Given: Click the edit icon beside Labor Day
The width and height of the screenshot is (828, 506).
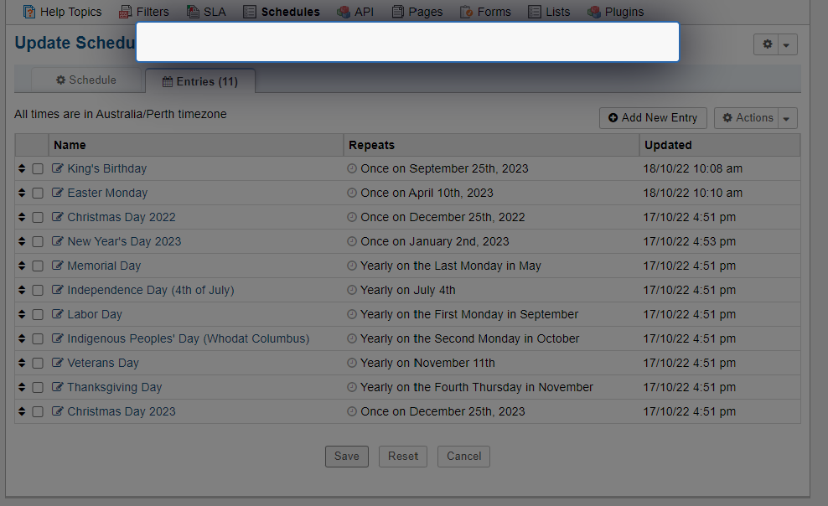Looking at the screenshot, I should tap(57, 314).
